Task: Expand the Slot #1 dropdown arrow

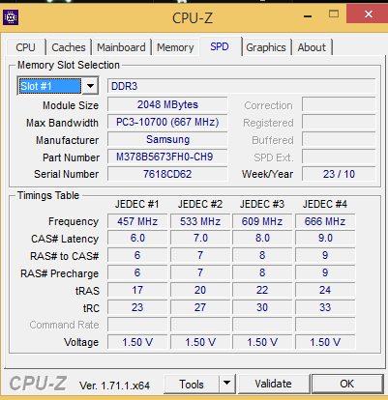Action: coord(91,86)
